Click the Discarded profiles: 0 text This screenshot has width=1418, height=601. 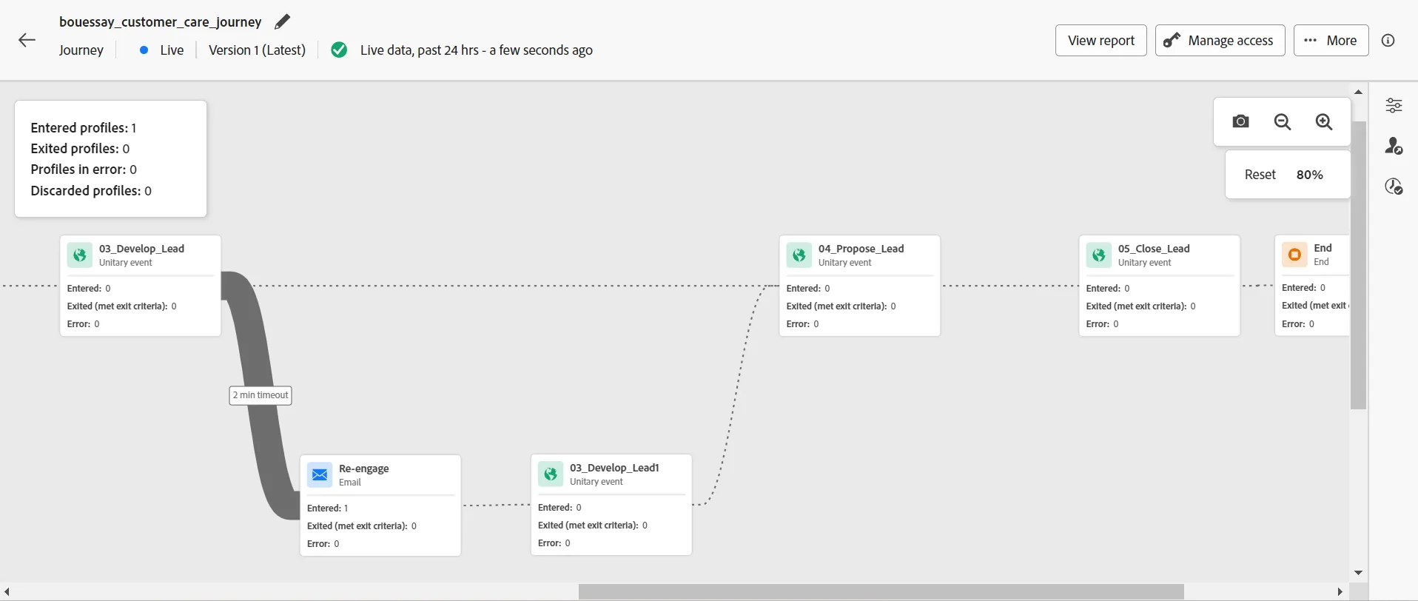(91, 191)
